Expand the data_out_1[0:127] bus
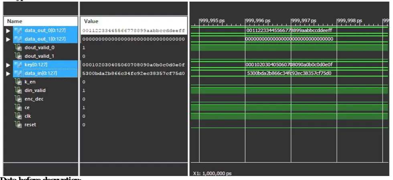This screenshot has height=180, width=393. pos(8,39)
